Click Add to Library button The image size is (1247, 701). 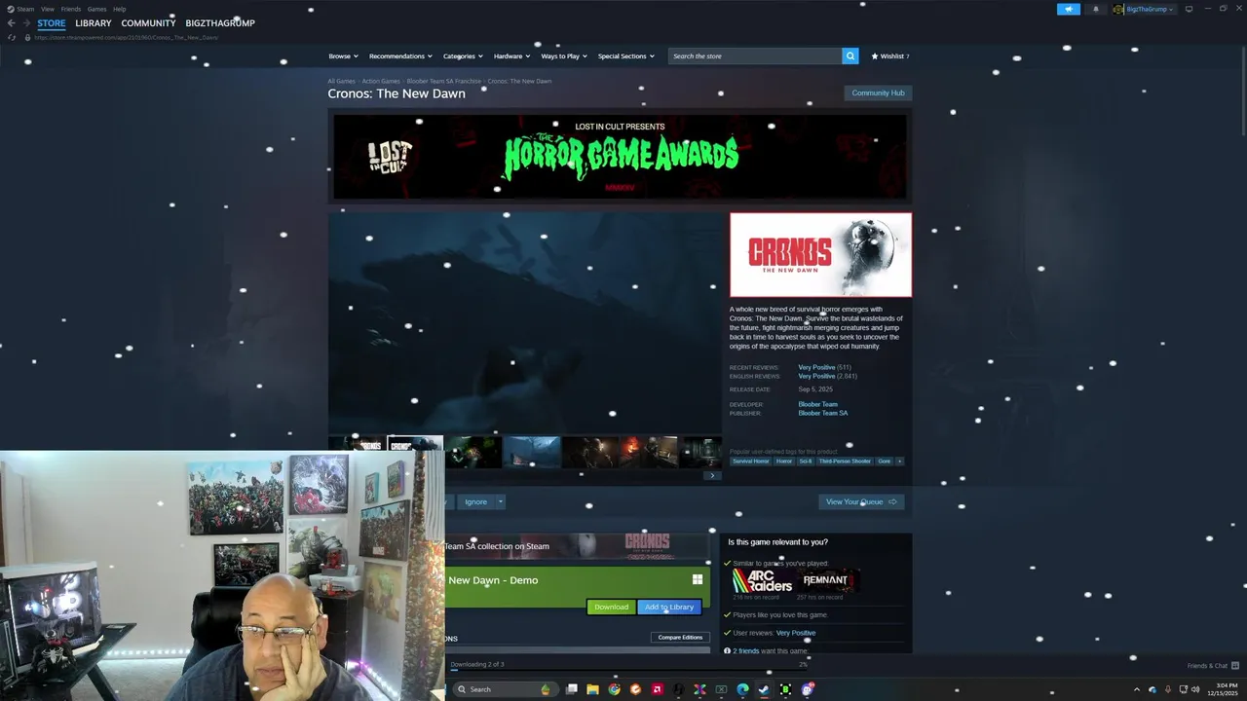coord(669,607)
